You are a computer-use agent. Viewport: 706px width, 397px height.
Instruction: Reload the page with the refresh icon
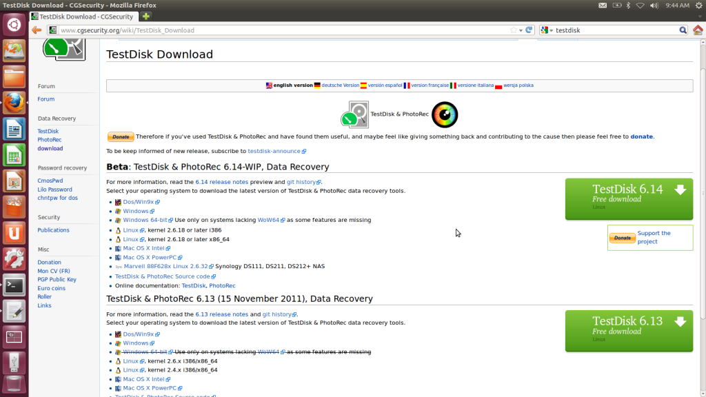(529, 30)
